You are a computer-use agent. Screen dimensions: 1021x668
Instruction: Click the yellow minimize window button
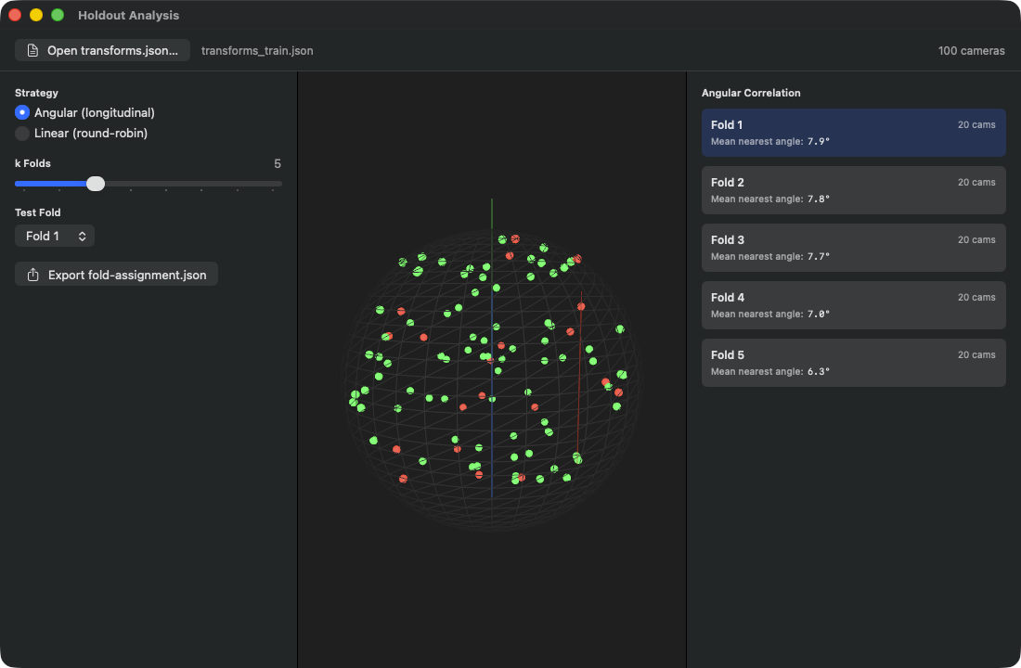click(36, 15)
